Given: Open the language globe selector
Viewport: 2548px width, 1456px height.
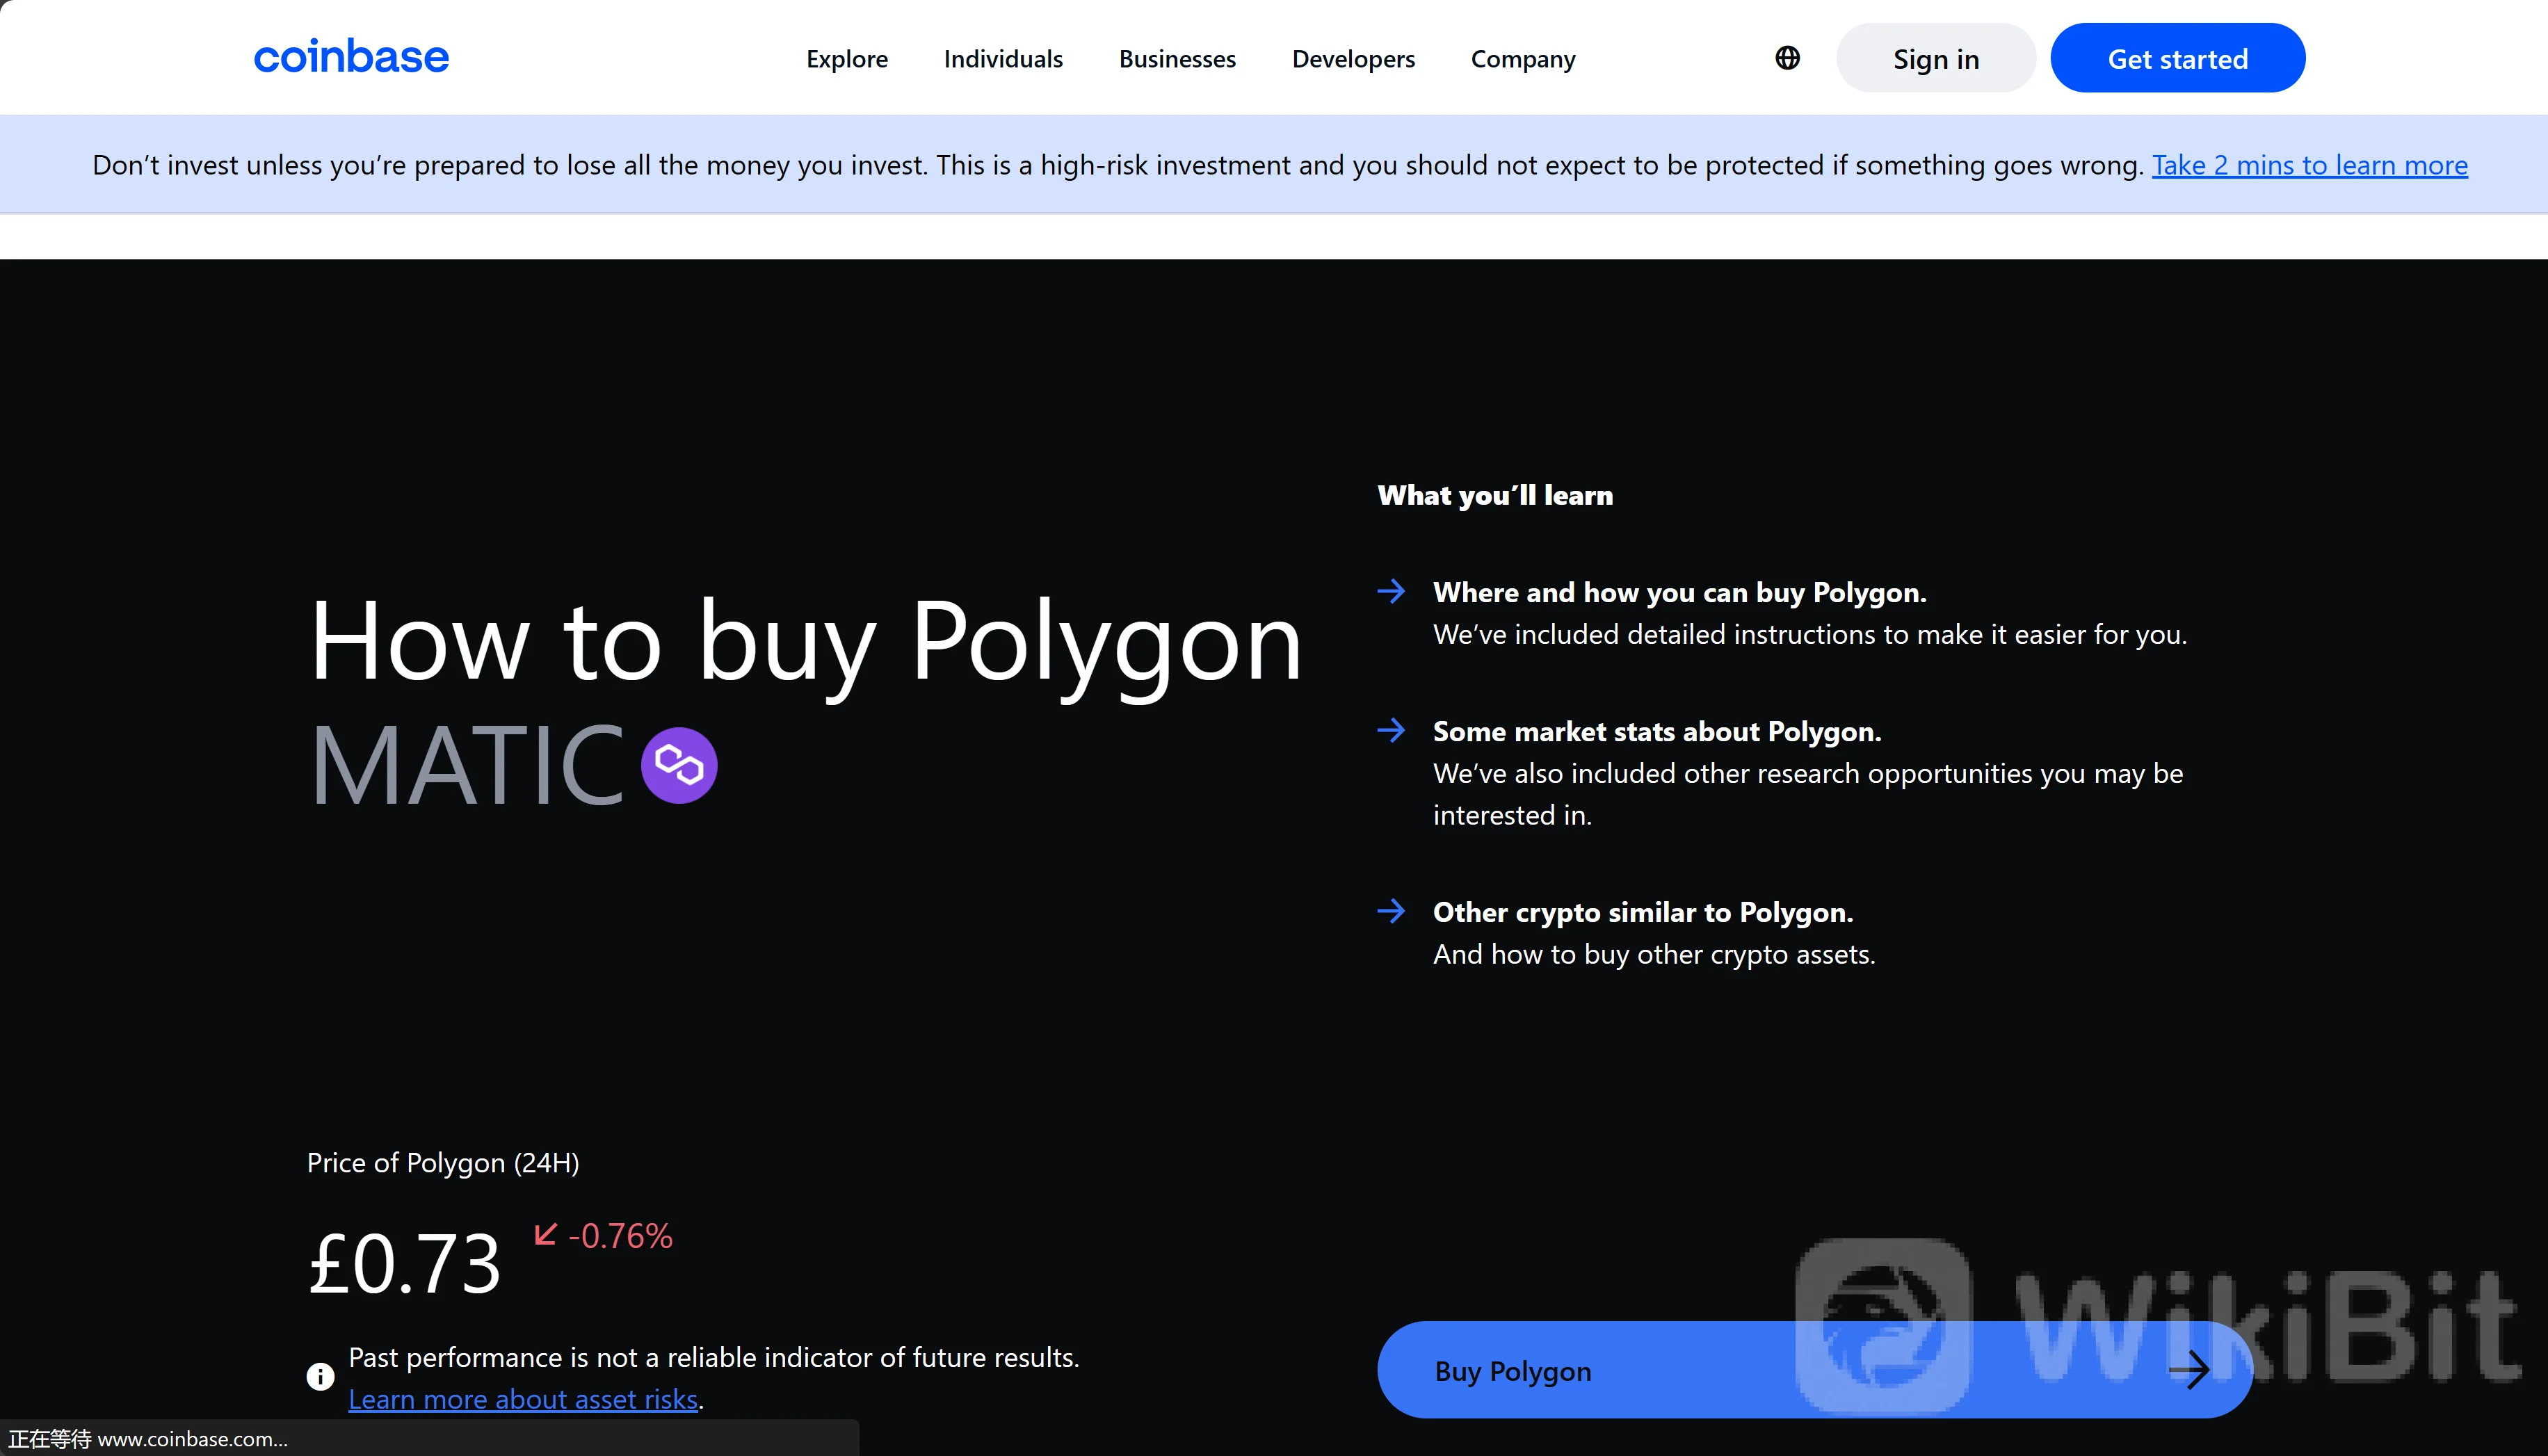Looking at the screenshot, I should point(1787,58).
